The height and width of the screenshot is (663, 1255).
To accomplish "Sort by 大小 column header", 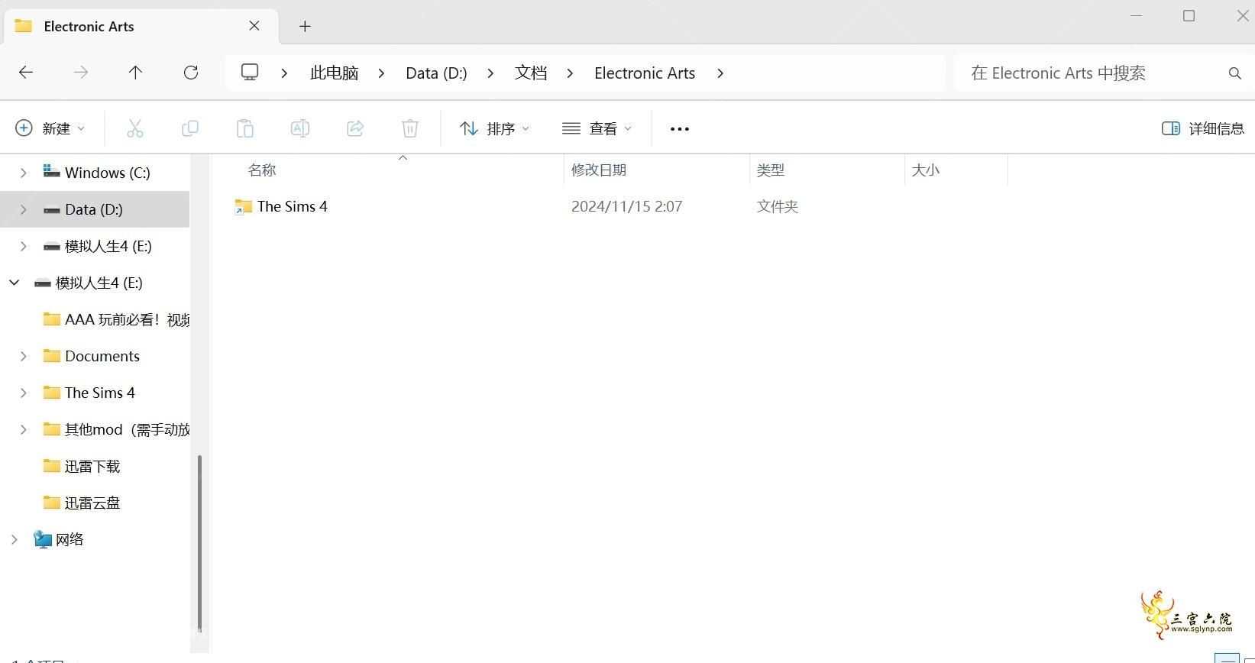I will (x=925, y=170).
